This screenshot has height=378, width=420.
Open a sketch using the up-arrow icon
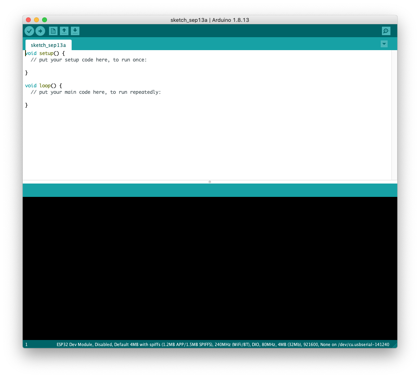click(64, 31)
